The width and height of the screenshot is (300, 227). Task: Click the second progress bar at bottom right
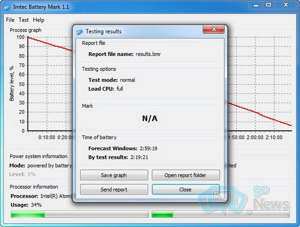pyautogui.click(x=220, y=214)
